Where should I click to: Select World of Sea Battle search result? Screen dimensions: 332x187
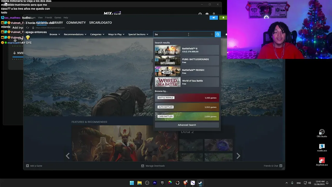187,82
